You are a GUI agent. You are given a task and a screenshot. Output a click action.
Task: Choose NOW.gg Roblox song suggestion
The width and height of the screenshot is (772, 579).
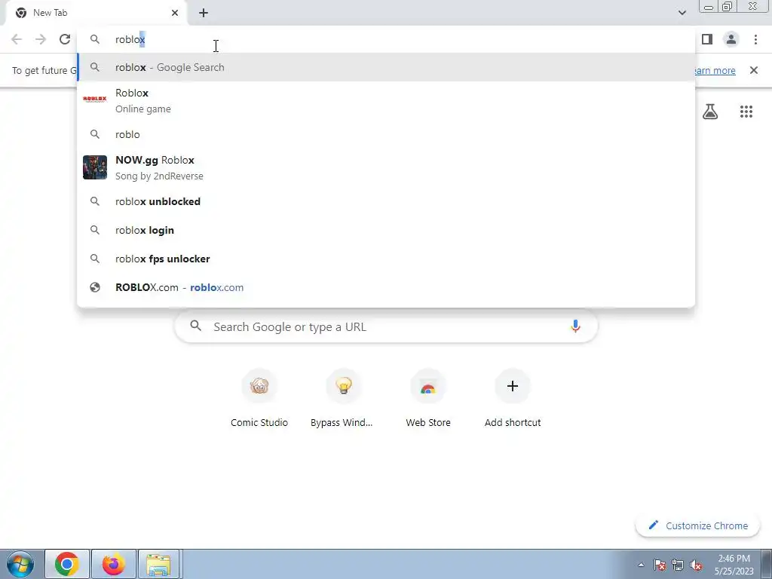(386, 167)
